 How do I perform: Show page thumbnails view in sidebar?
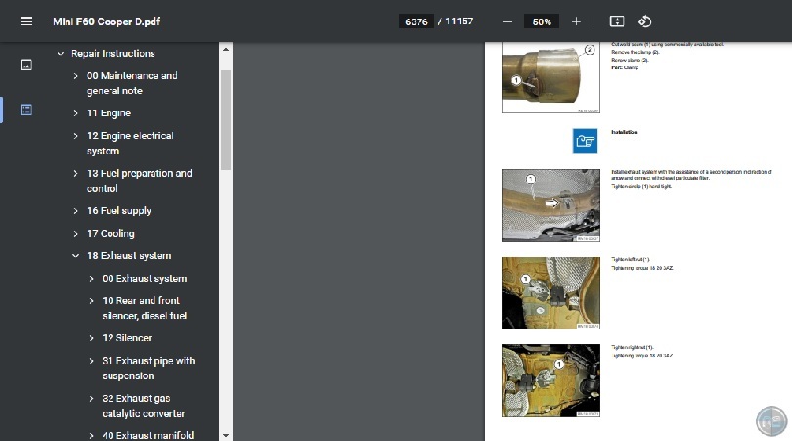point(26,66)
